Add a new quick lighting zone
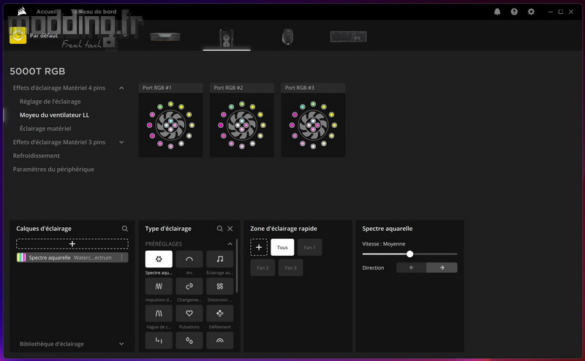The image size is (585, 361). click(259, 247)
